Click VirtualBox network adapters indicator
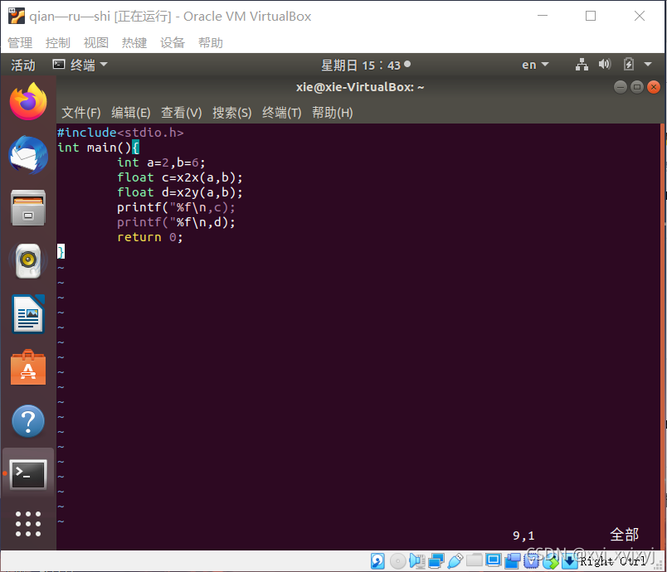 (436, 561)
